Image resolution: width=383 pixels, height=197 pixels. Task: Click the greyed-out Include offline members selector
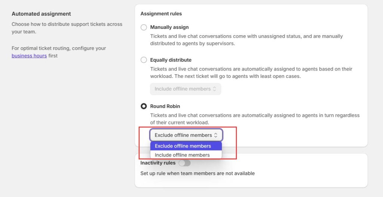click(186, 89)
